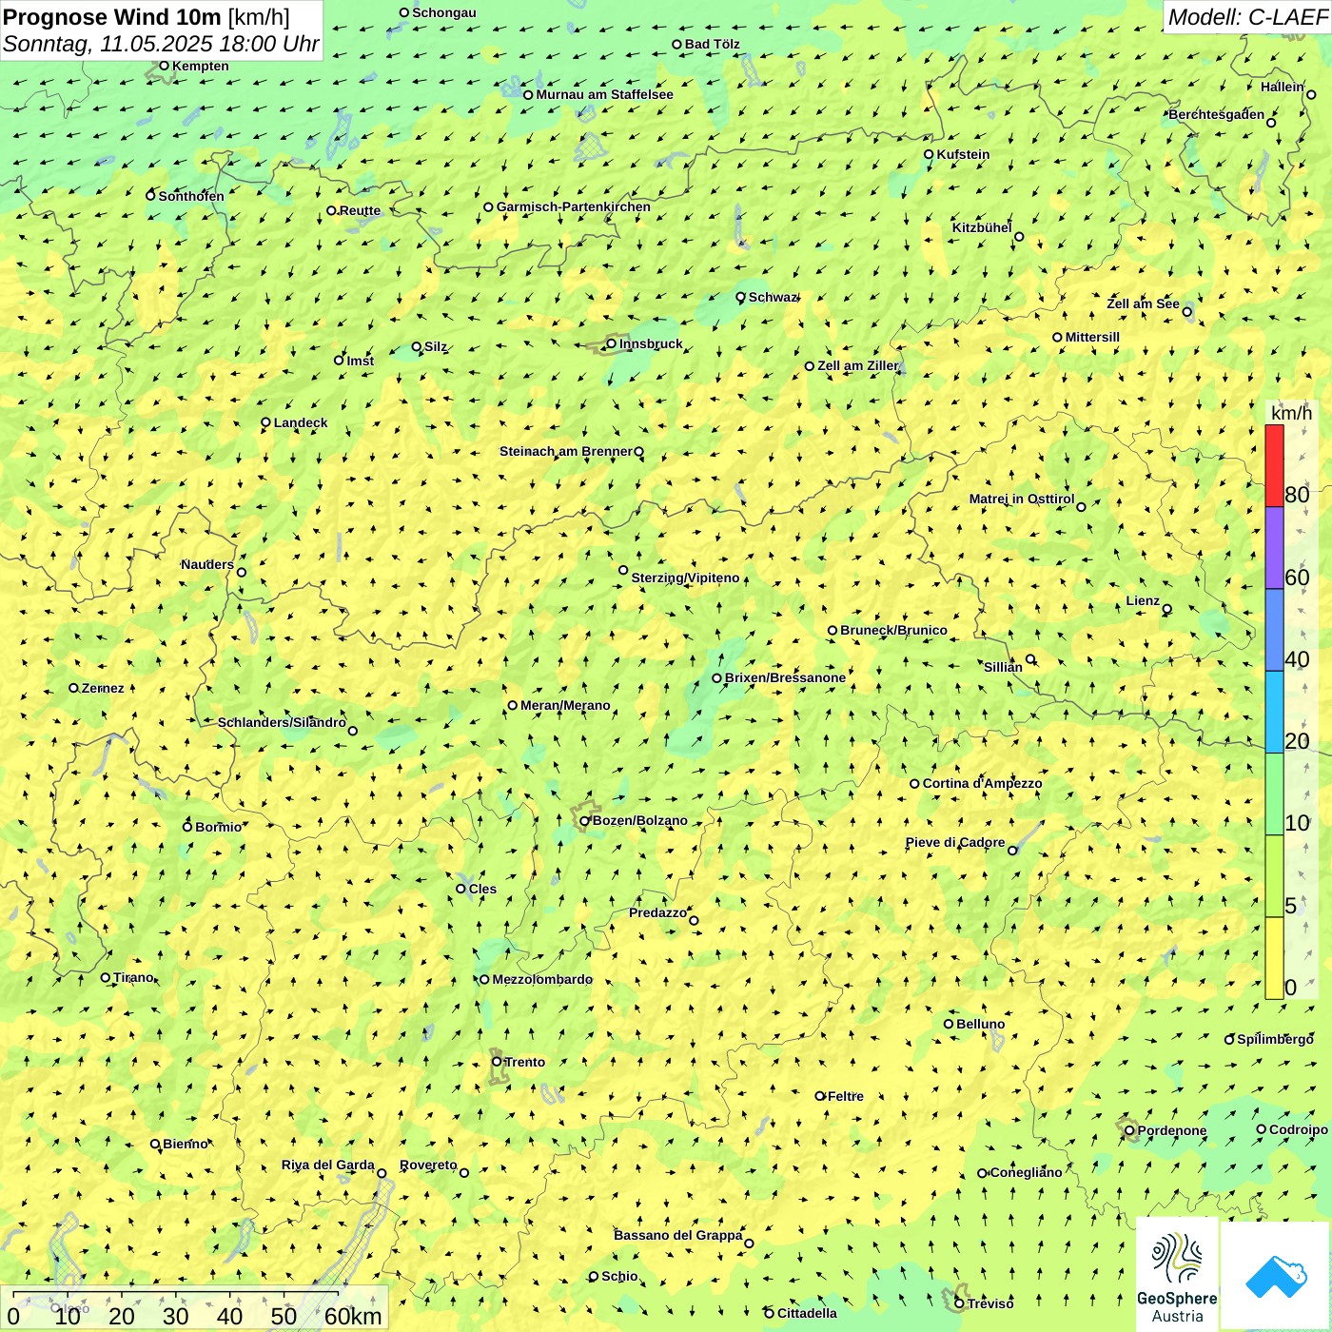The width and height of the screenshot is (1332, 1332).
Task: Click the 'Predazzo' label
Action: click(x=657, y=912)
